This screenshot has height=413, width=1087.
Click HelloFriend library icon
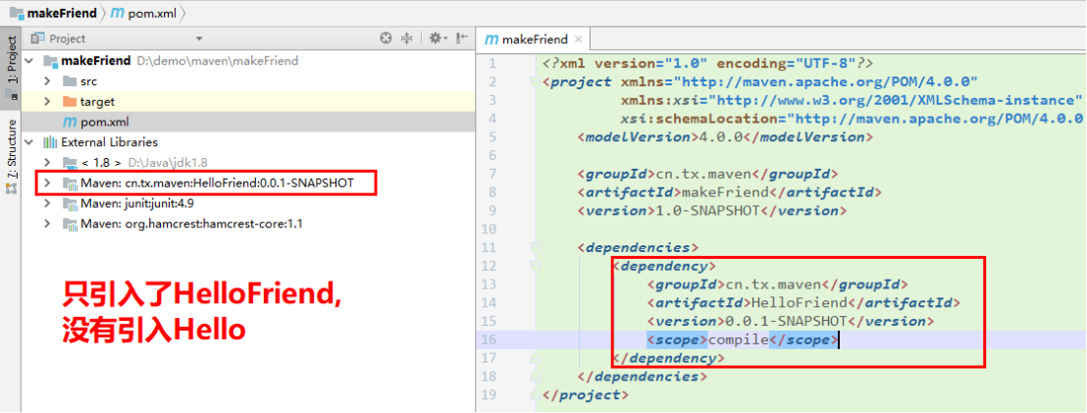coord(70,183)
